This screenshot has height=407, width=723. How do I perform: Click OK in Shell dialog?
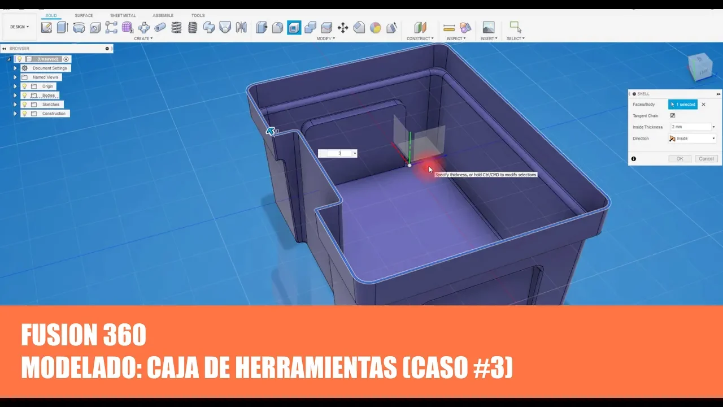click(x=680, y=159)
